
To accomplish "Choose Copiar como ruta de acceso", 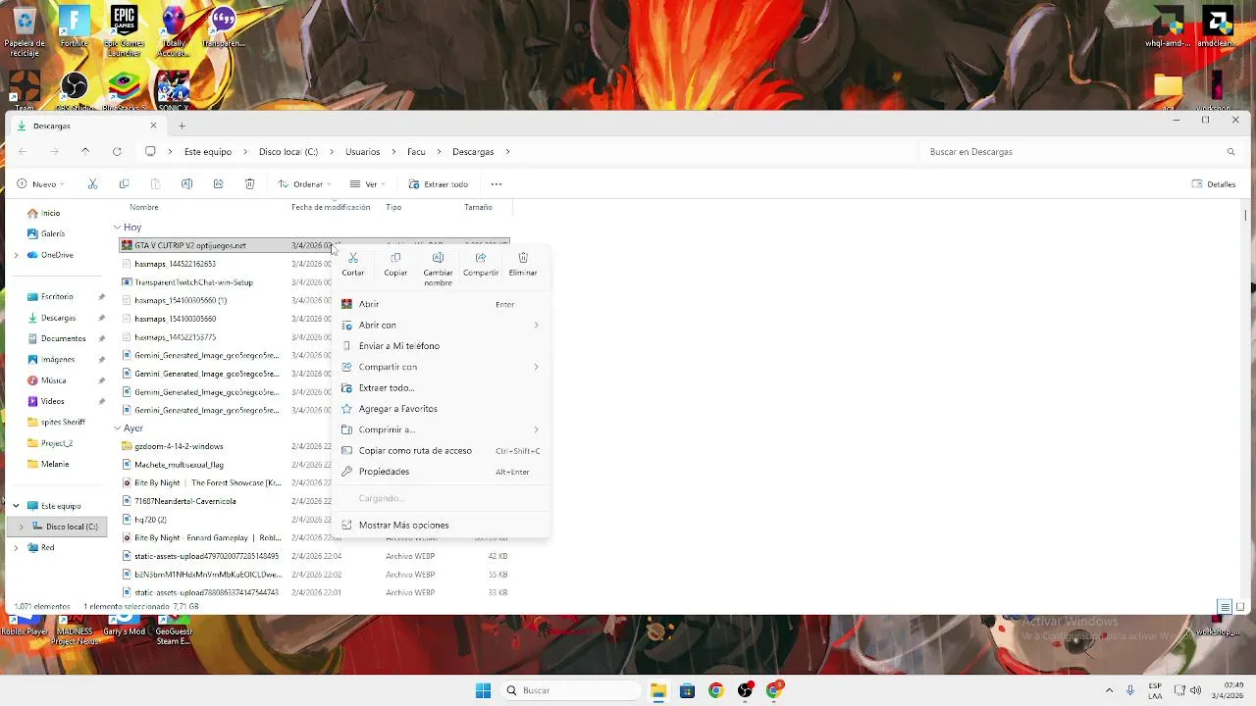I will [x=441, y=450].
